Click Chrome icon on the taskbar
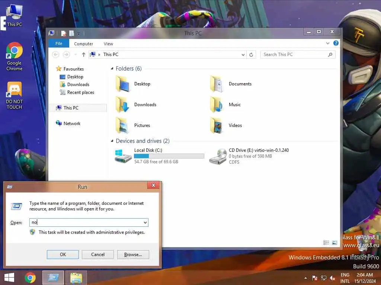The width and height of the screenshot is (381, 285). 30,278
